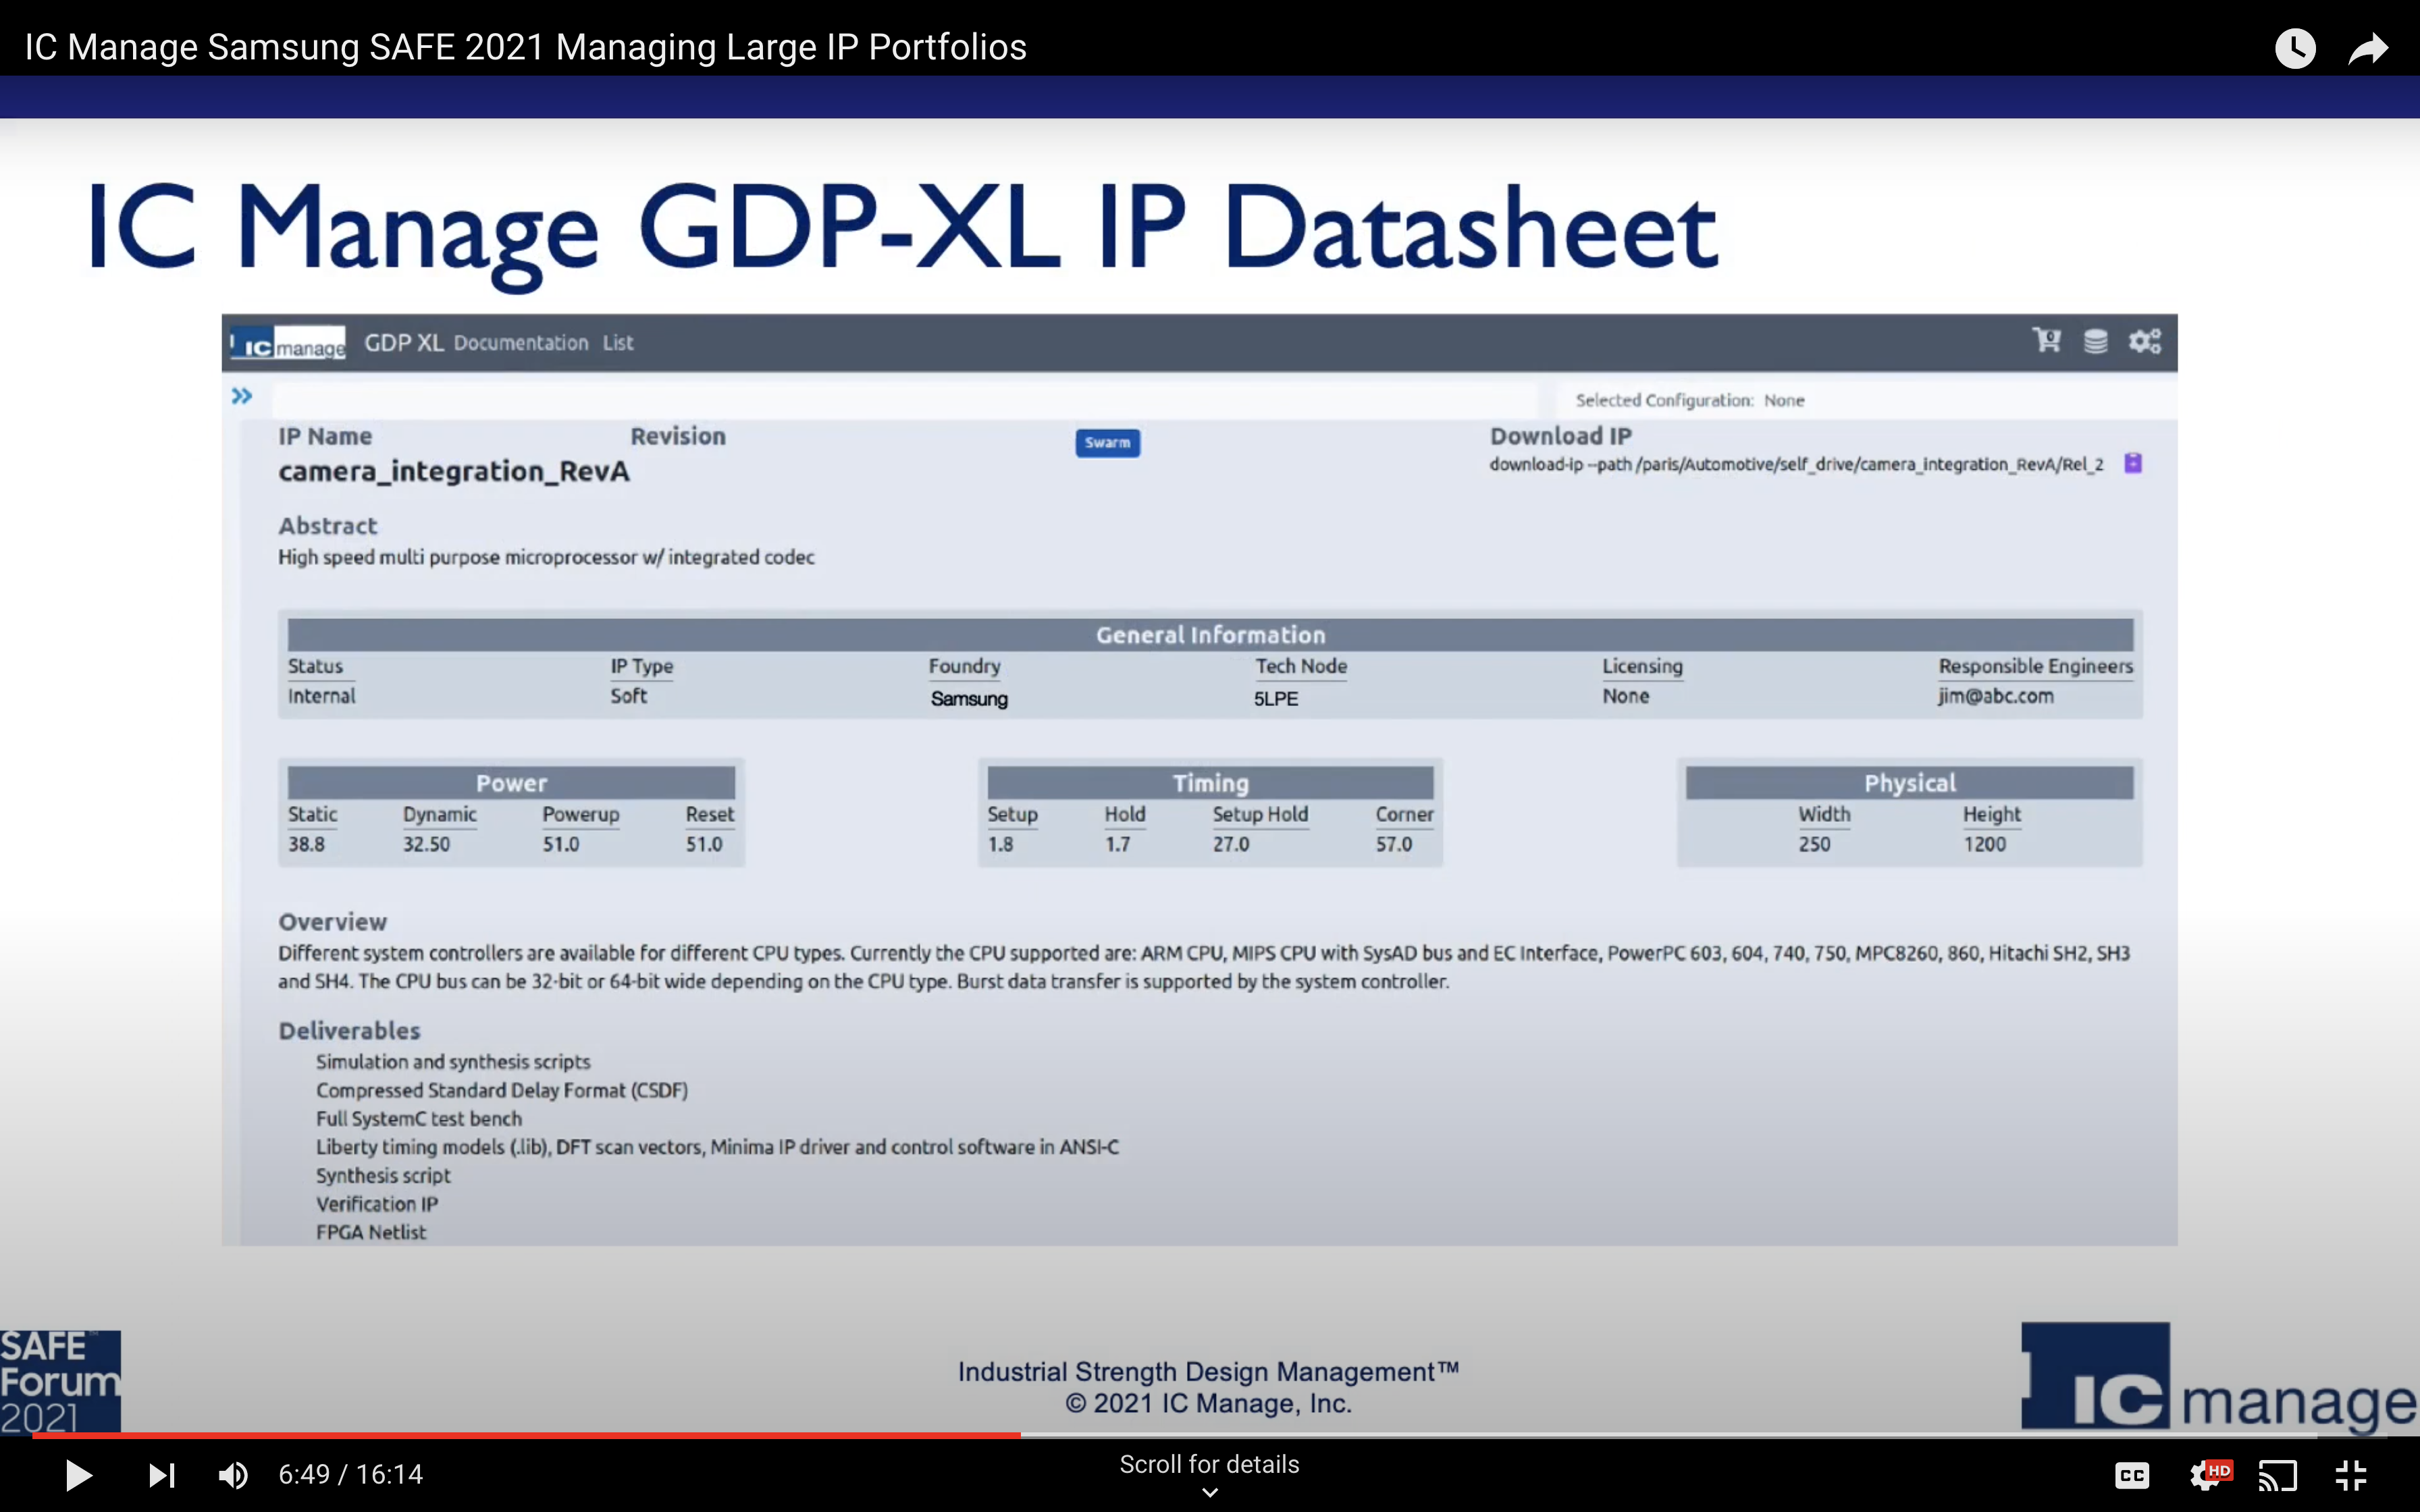
Task: Open the video title link
Action: [526, 47]
